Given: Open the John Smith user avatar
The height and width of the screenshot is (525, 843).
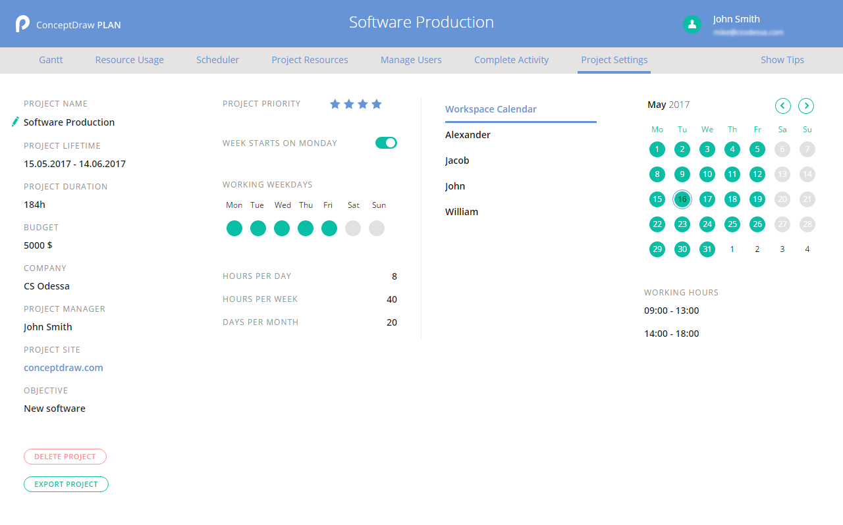Looking at the screenshot, I should coord(692,24).
